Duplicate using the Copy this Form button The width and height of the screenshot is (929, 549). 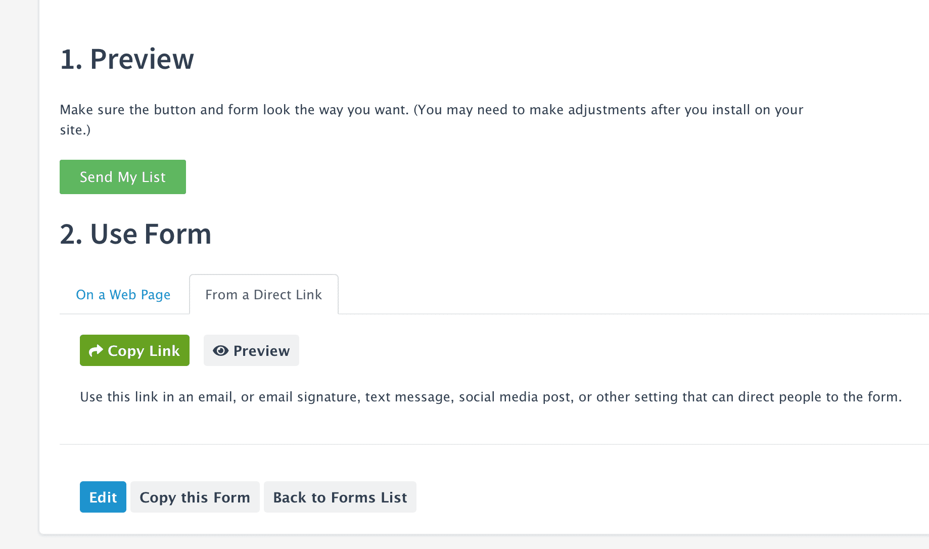[195, 497]
